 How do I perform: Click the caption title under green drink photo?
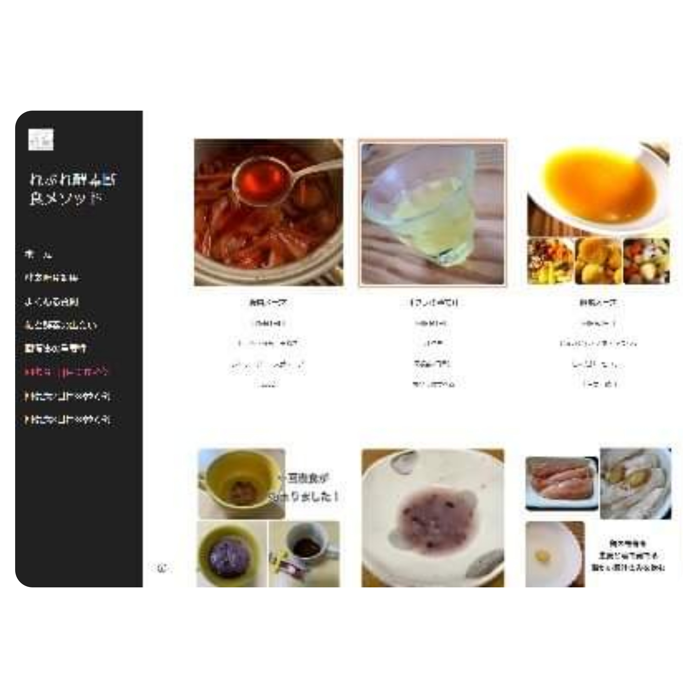point(433,302)
